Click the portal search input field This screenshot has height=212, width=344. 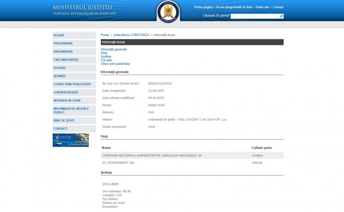[x=254, y=16]
